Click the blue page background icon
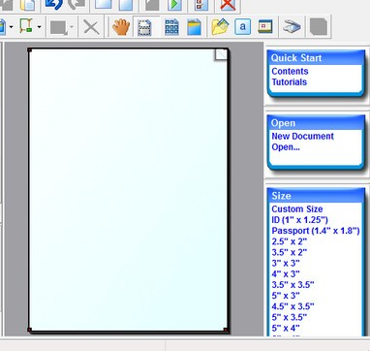The height and width of the screenshot is (351, 370). pos(194,27)
